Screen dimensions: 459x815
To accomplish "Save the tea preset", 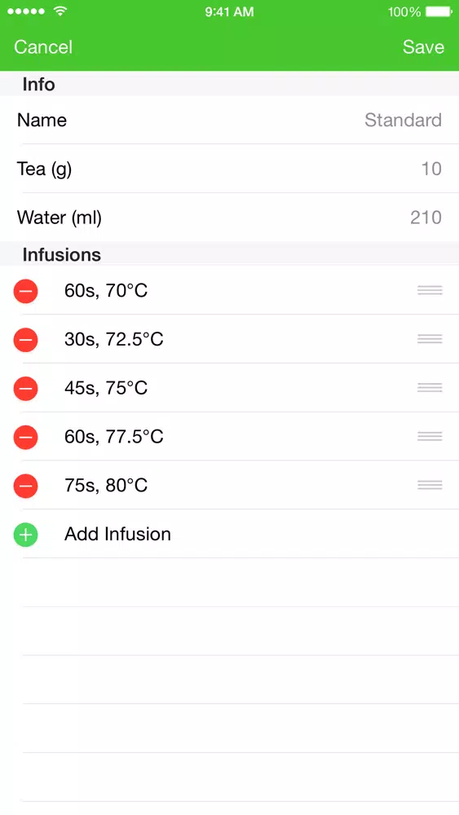I will [x=423, y=46].
